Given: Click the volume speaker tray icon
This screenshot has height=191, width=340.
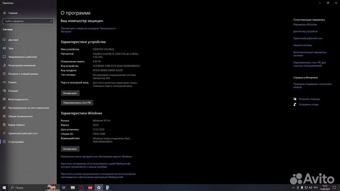Looking at the screenshot, I should pyautogui.click(x=311, y=188).
